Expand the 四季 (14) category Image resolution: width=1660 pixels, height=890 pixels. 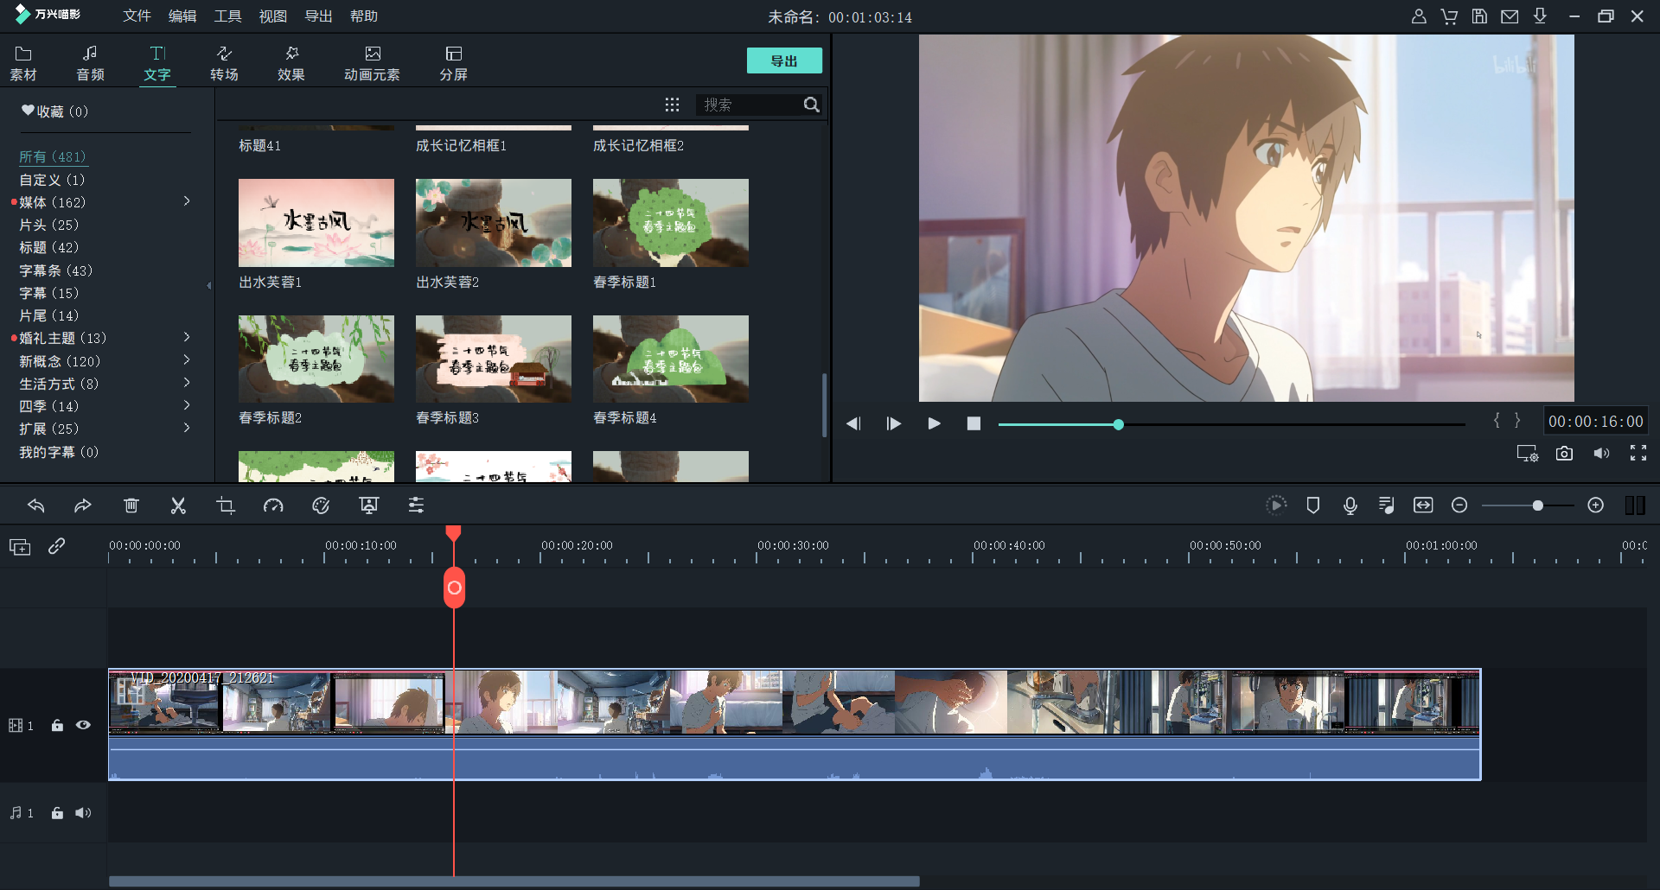(187, 405)
